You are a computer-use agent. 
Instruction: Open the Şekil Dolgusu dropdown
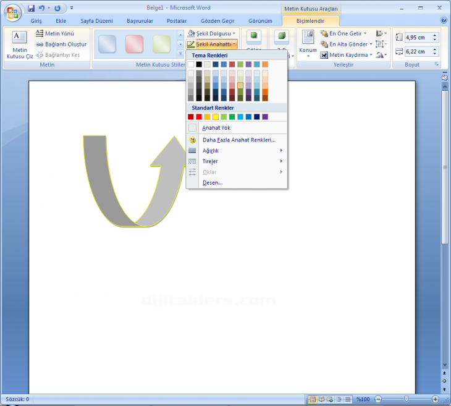(x=212, y=33)
